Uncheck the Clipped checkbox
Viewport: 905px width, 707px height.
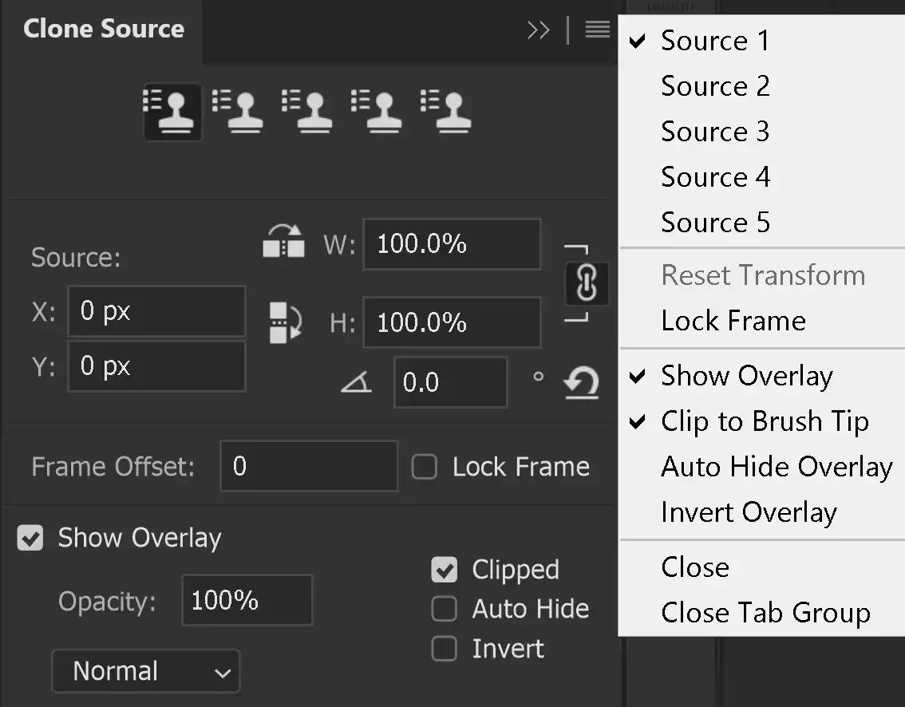(444, 569)
